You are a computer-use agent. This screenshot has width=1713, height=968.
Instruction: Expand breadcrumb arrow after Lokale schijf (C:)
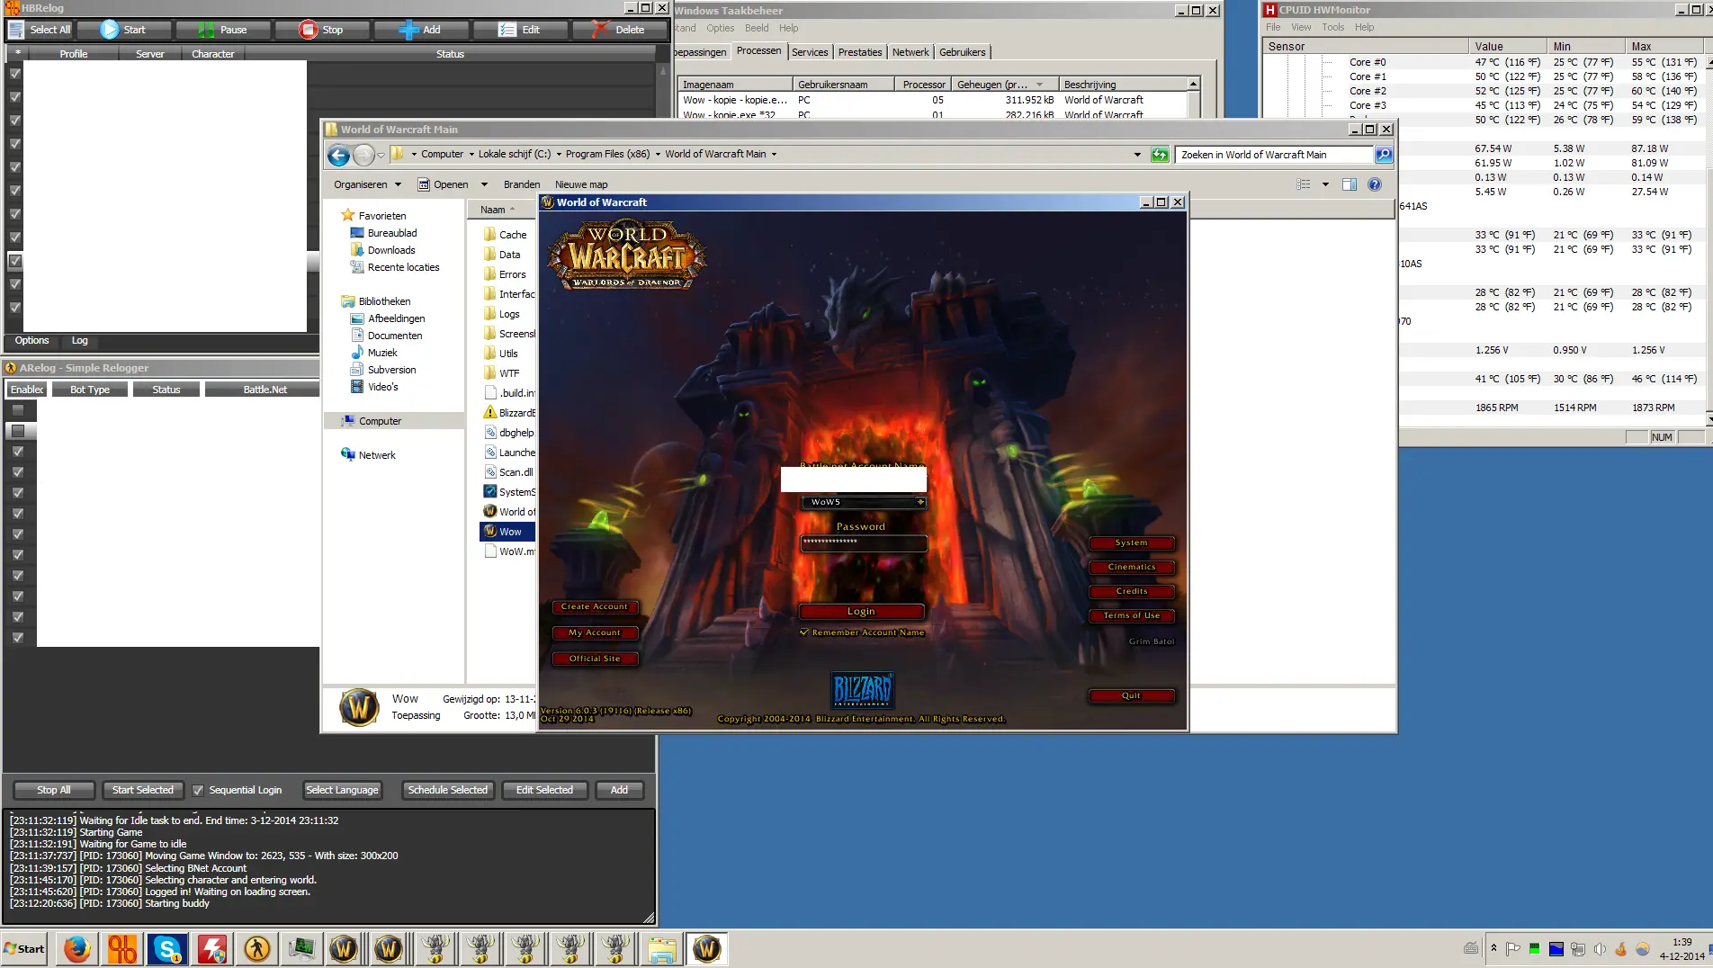click(x=559, y=155)
